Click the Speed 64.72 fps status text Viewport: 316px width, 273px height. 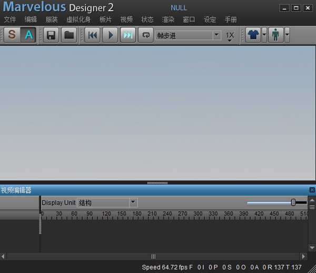(165, 267)
